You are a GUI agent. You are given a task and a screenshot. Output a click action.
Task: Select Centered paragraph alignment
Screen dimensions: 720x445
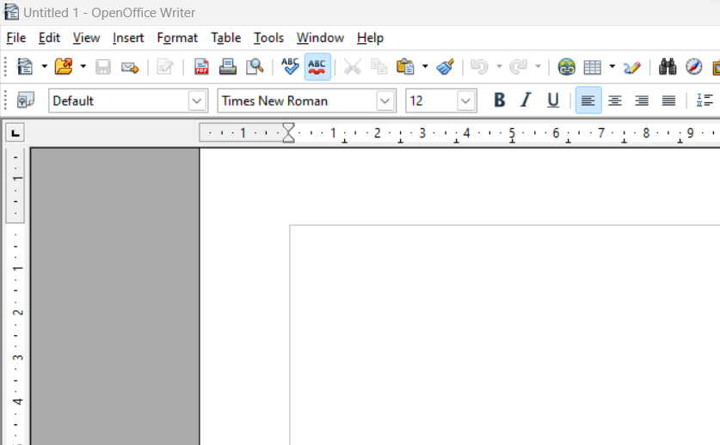click(615, 100)
